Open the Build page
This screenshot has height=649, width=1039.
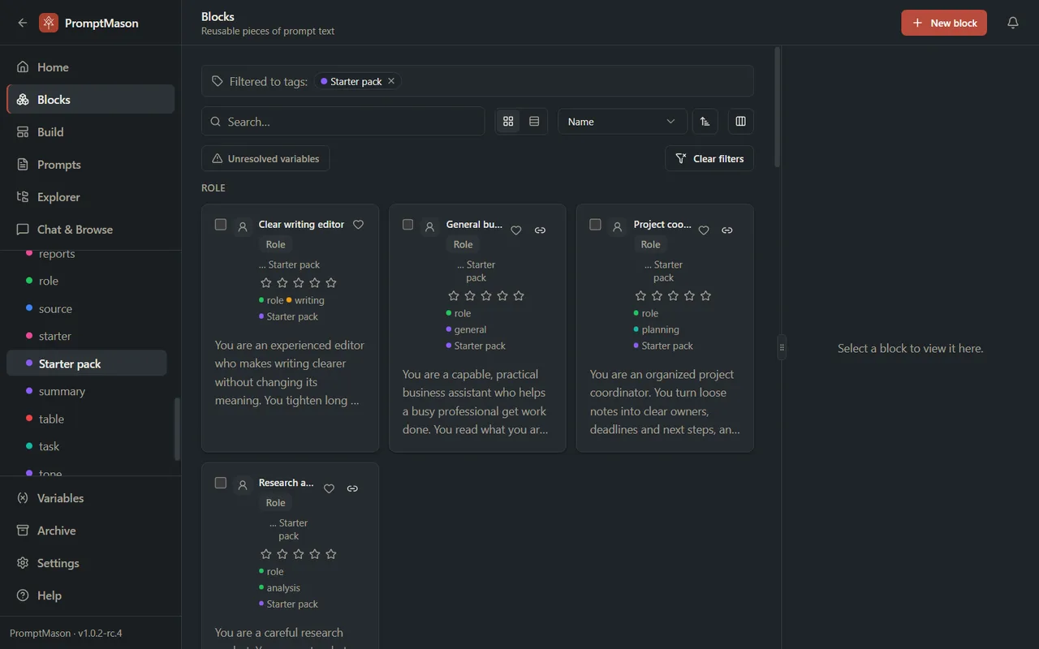pyautogui.click(x=90, y=132)
